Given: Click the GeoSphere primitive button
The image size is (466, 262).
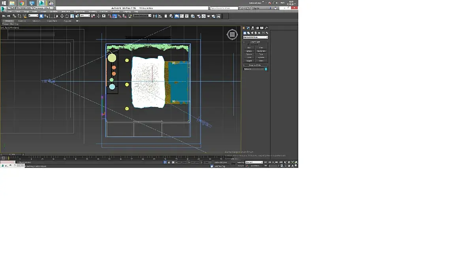Looking at the screenshot, I should [x=261, y=51].
